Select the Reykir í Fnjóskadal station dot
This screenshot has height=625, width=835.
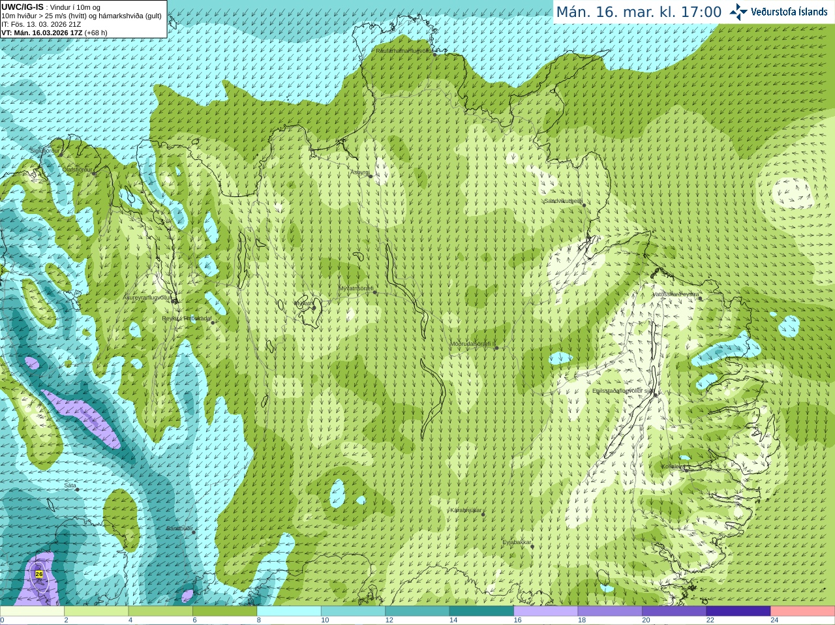click(x=212, y=322)
